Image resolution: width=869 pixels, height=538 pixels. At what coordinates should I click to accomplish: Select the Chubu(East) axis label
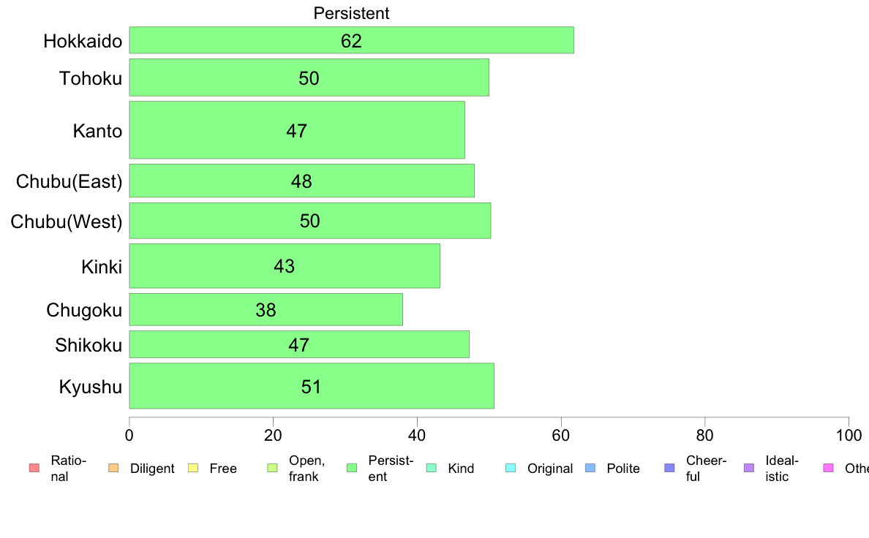point(69,181)
